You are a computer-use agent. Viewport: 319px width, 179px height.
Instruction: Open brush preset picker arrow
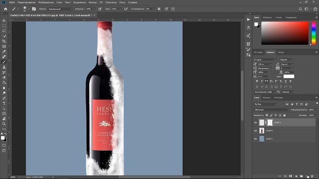pos(29,9)
